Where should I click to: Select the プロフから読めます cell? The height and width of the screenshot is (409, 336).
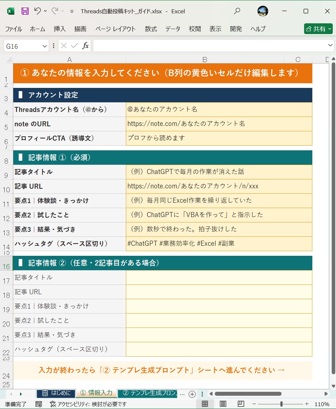[219, 138]
